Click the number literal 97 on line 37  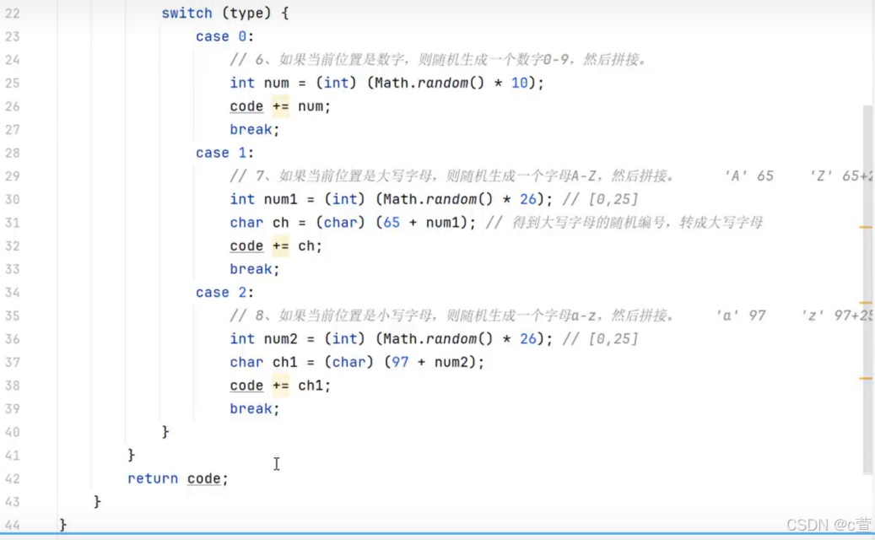(402, 362)
